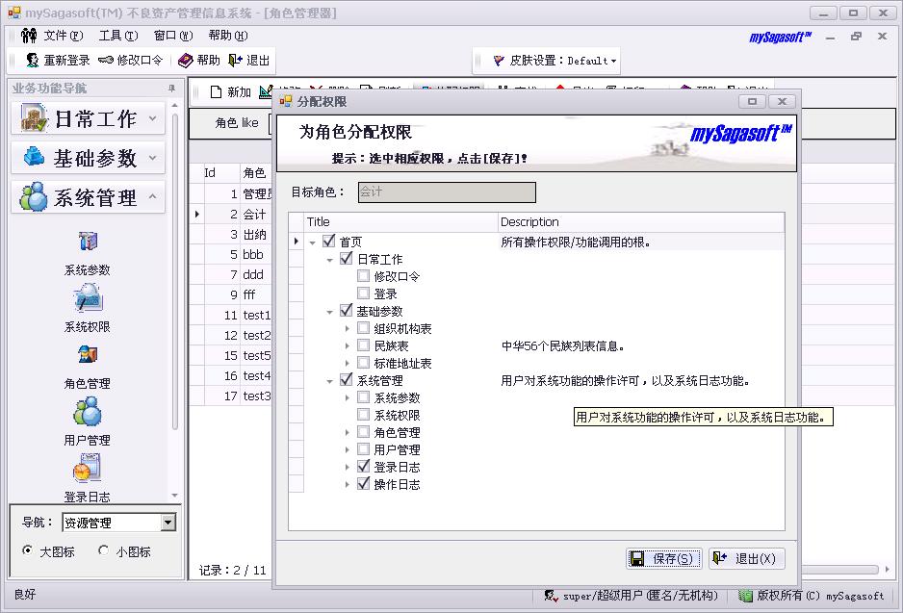This screenshot has height=613, width=903.
Task: Collapse the 基础参数 tree node
Action: point(329,312)
